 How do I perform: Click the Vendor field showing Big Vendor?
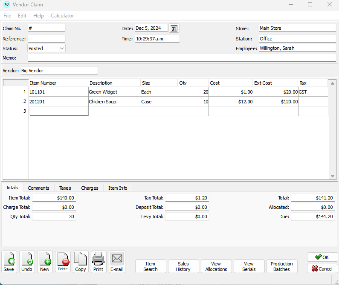pos(59,71)
